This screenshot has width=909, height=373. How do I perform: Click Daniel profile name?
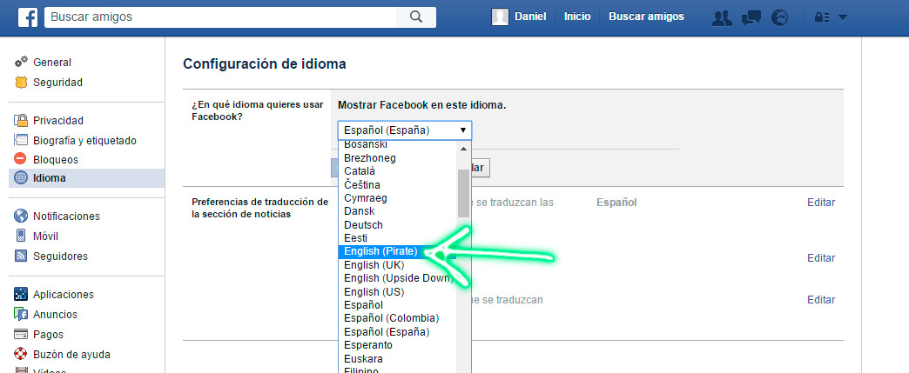[530, 17]
